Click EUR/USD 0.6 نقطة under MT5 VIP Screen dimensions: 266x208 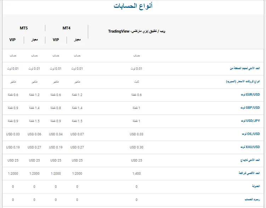click(13, 95)
